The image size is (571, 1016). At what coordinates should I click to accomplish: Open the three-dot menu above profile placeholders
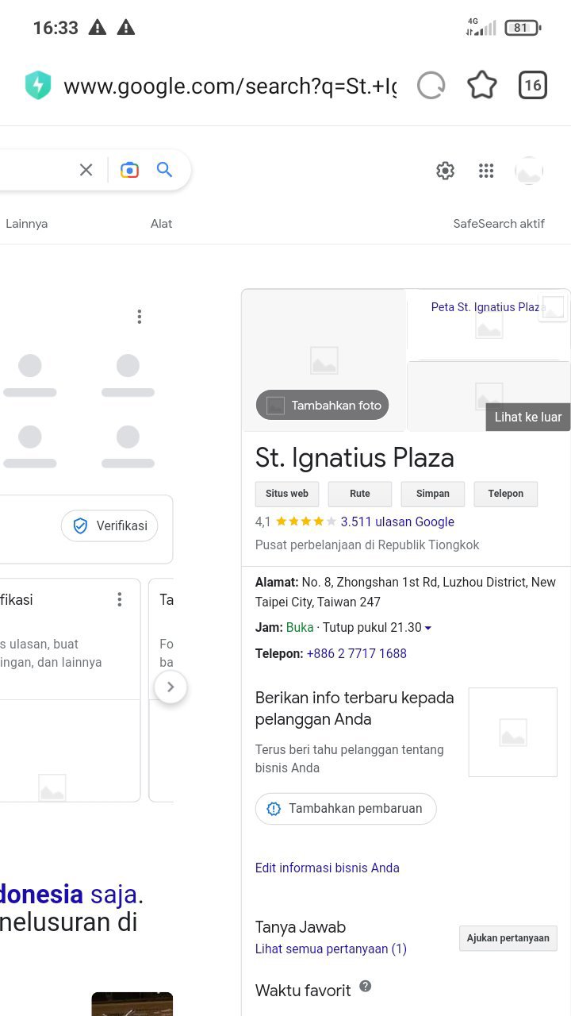tap(139, 317)
